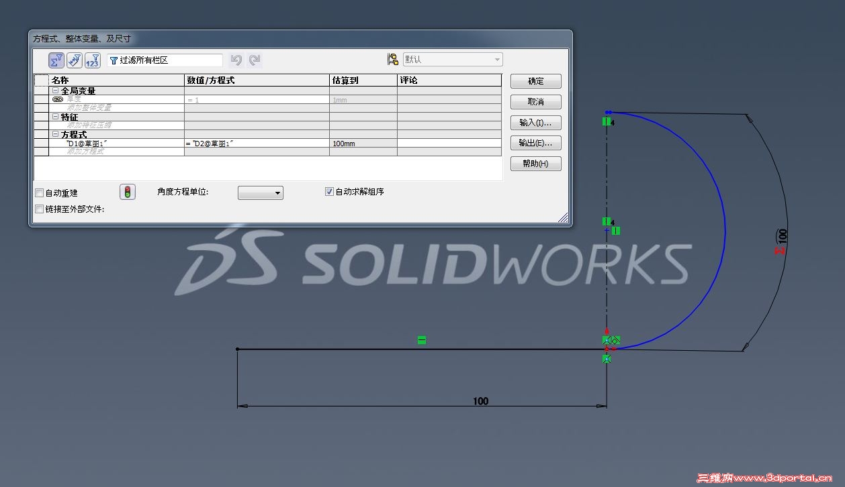Click the 输入(I)... button
This screenshot has height=487, width=845.
pos(536,123)
